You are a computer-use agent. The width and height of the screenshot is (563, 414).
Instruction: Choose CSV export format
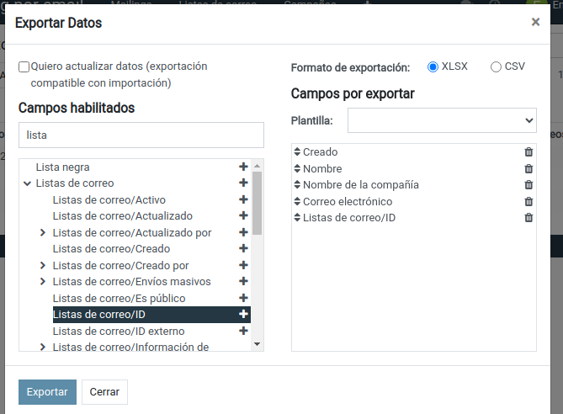coord(496,66)
